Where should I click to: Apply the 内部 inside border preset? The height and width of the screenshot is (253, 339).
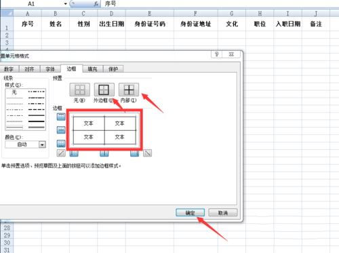click(129, 90)
